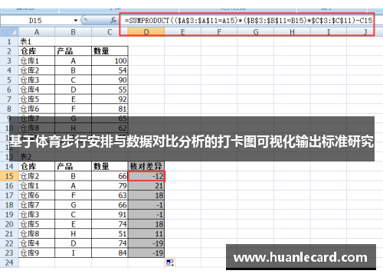Select column G header
The height and width of the screenshot is (277, 383).
pyautogui.click(x=256, y=32)
